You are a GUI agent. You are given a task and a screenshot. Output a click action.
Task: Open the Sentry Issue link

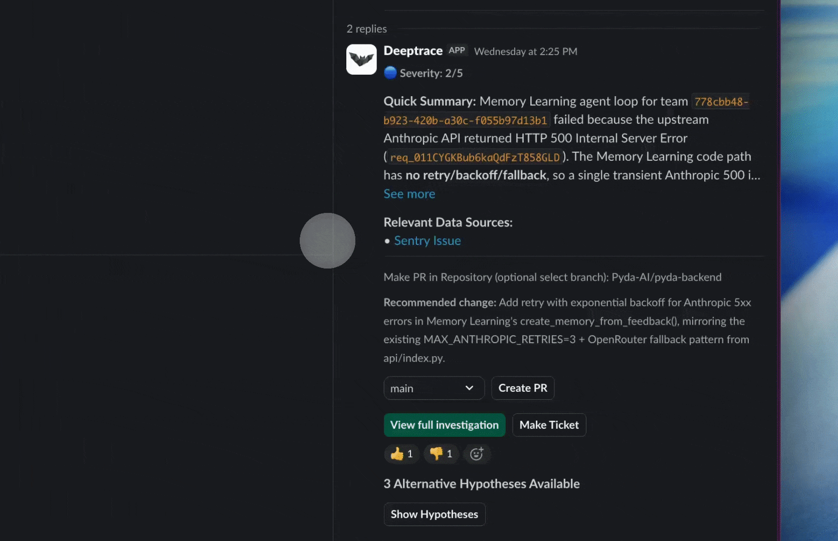click(x=427, y=240)
